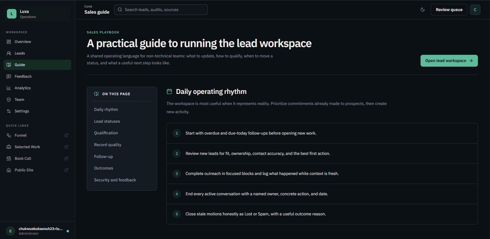Click the Leads people icon
This screenshot has height=239, width=490.
(x=9, y=53)
